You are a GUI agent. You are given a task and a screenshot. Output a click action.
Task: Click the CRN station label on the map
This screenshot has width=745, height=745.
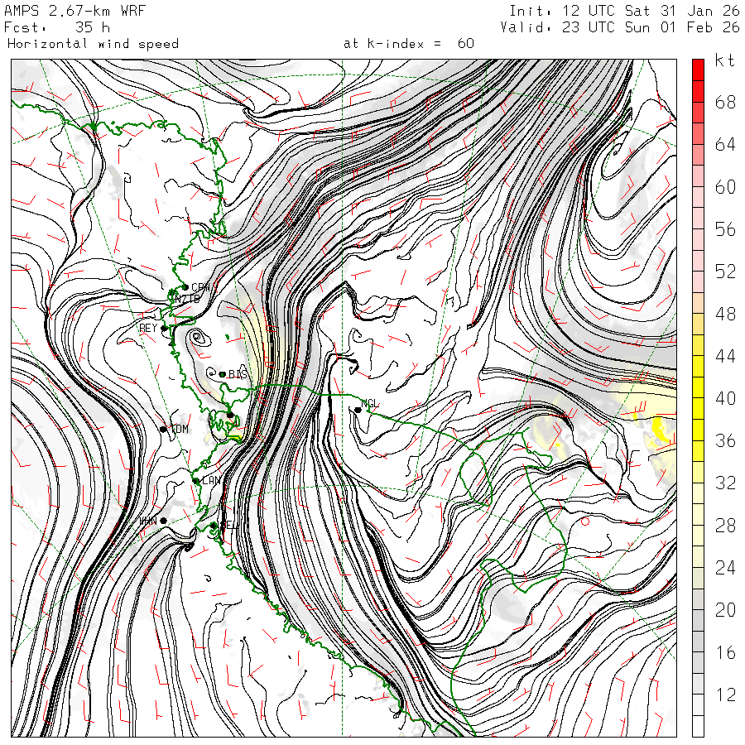[x=200, y=287]
